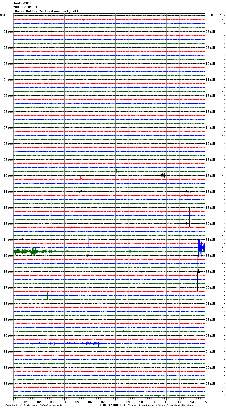Click the '08:00' MST hour label
The height and width of the screenshot is (409, 226).
pos(8,144)
